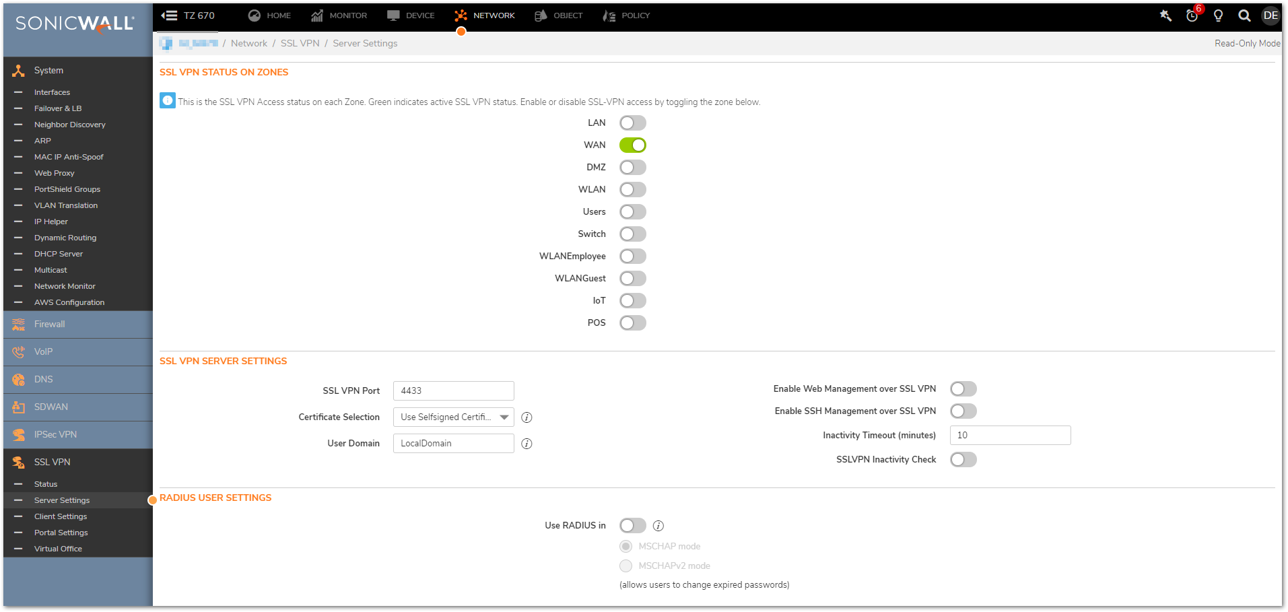Toggle Enable Web Management over SSL VPN

point(963,389)
